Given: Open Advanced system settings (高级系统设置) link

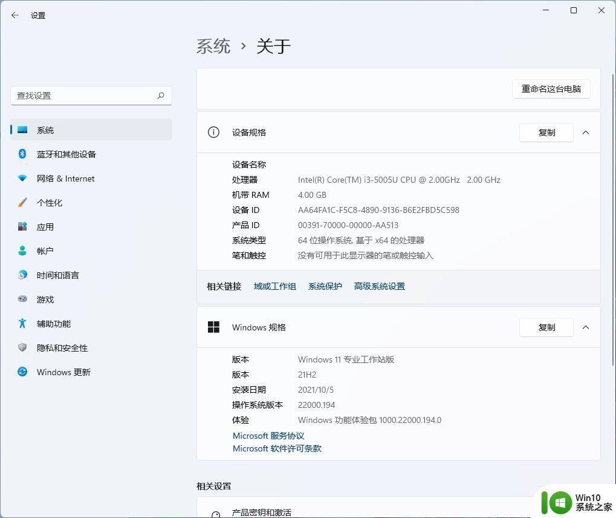Looking at the screenshot, I should click(x=379, y=286).
